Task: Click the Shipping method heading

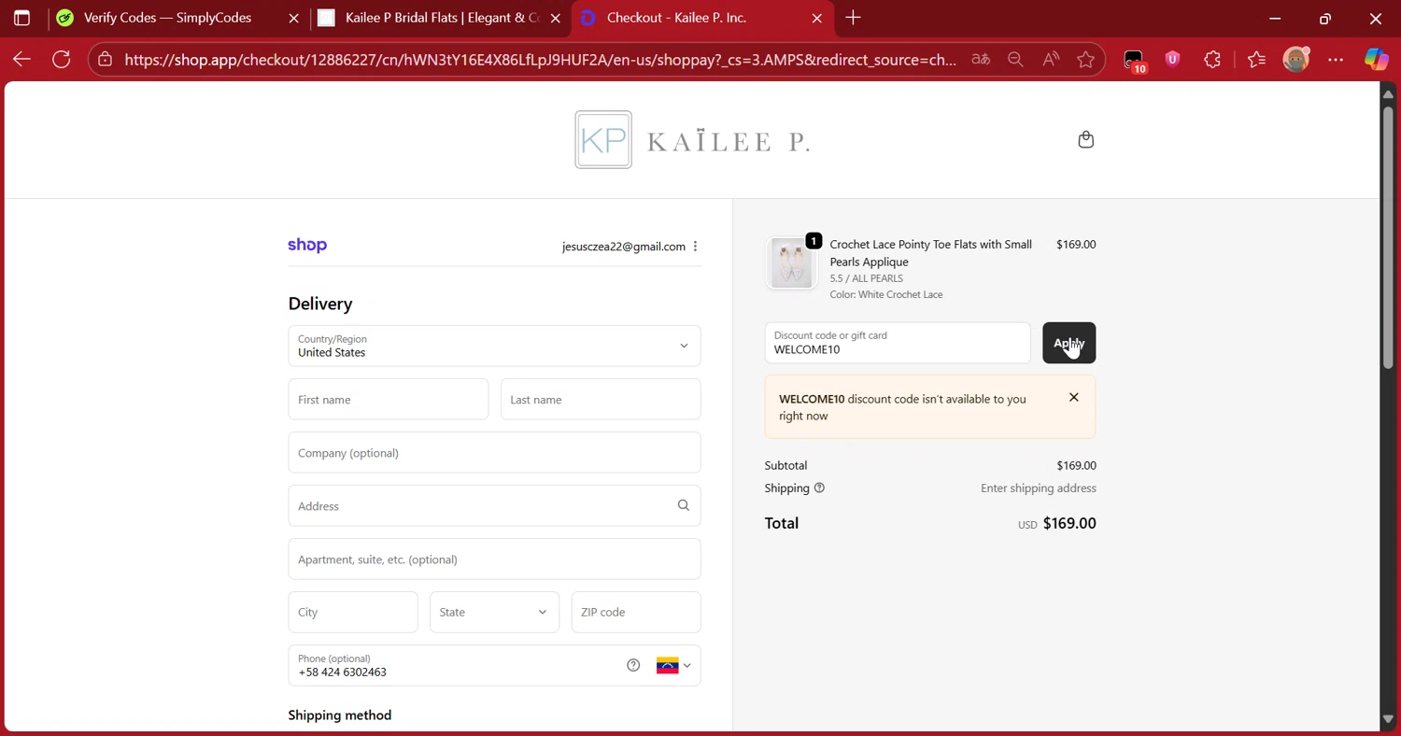Action: click(x=340, y=715)
